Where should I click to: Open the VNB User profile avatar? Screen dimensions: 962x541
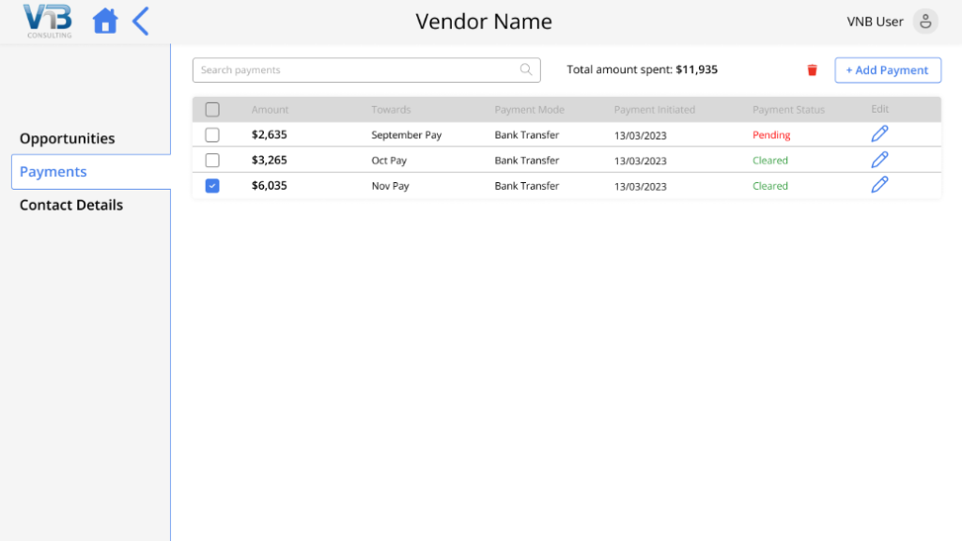(x=925, y=22)
